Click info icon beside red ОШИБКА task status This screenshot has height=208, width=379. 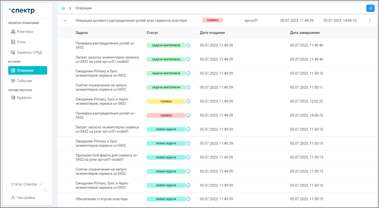[188, 115]
